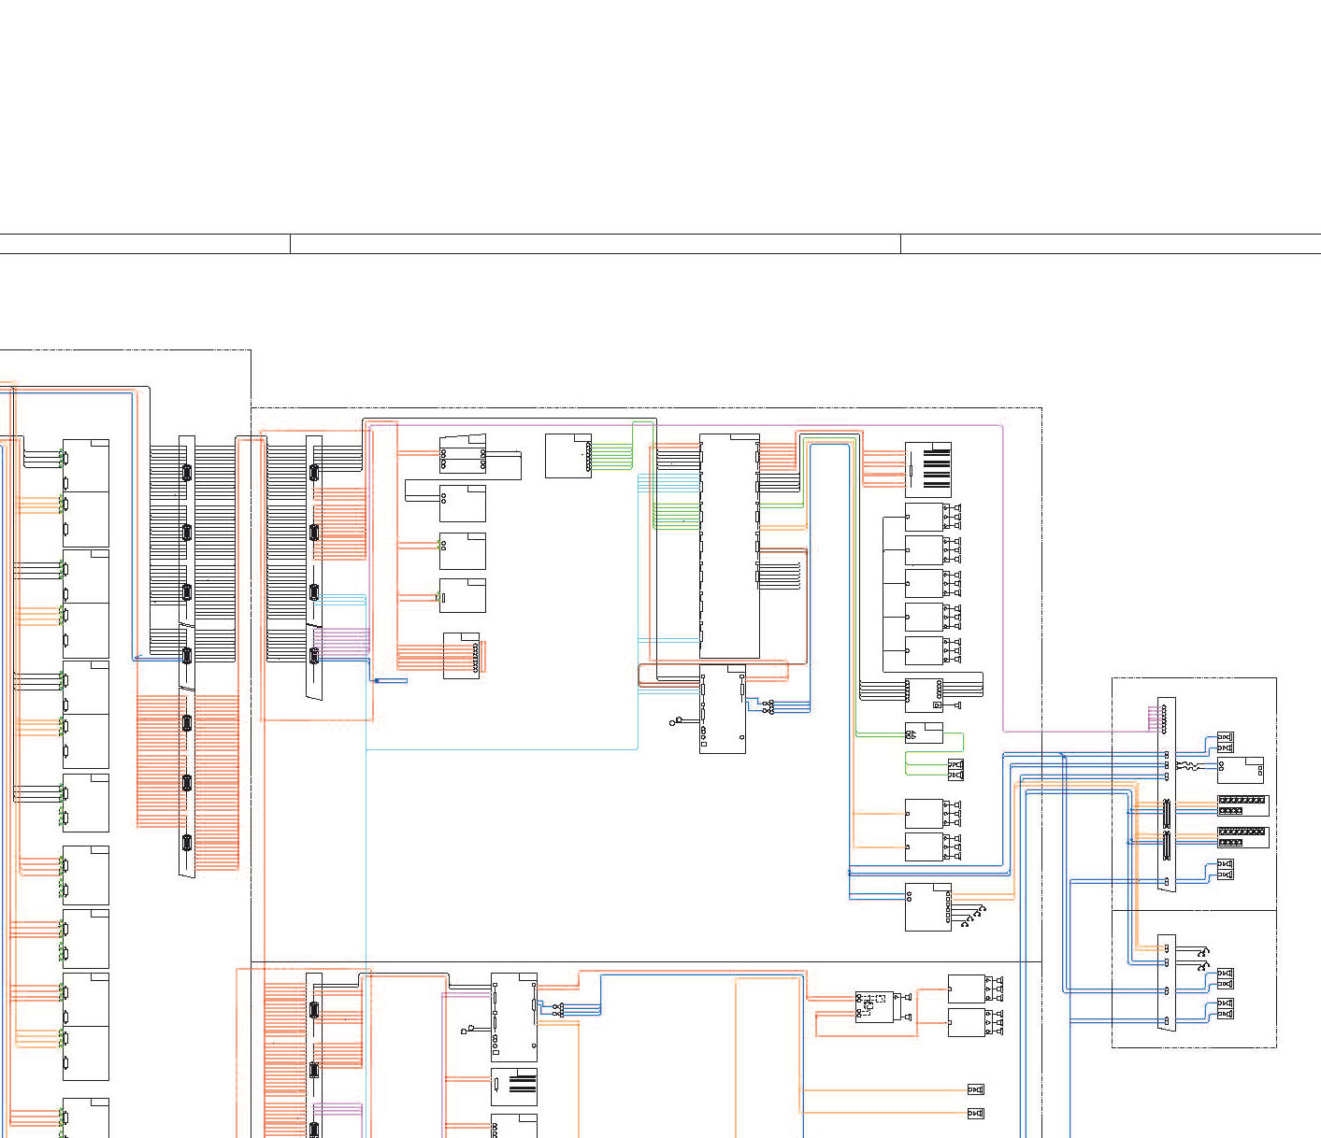Click the upper eight-pin terminal strip block
Screen dimensions: 1321x1138
pos(1242,805)
